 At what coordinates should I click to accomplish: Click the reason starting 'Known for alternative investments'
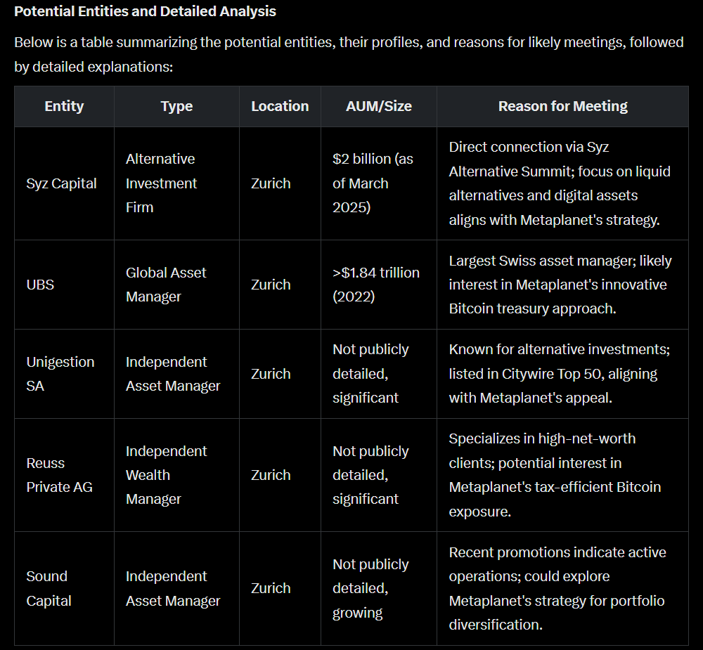tap(562, 374)
